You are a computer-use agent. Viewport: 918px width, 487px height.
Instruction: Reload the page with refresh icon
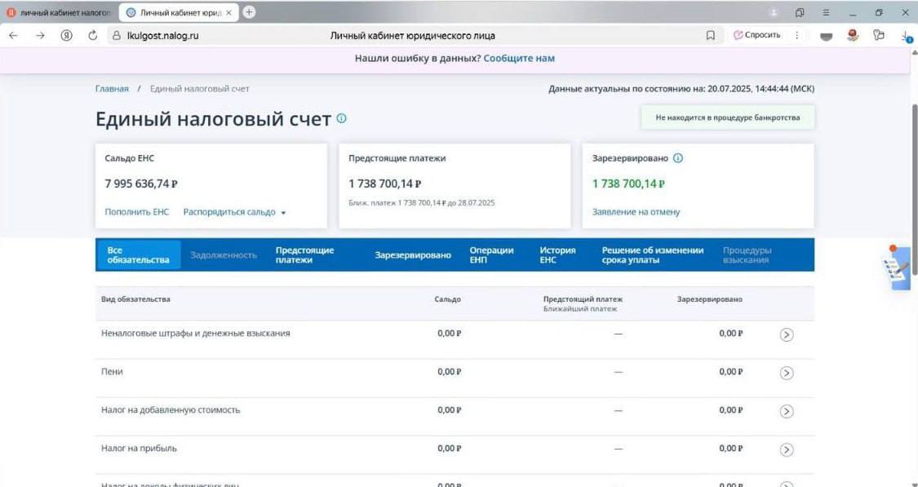tap(92, 36)
